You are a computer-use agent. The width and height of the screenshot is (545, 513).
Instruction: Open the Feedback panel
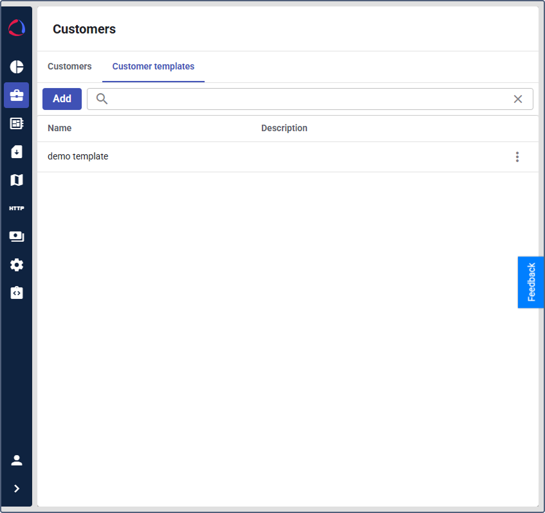(531, 282)
